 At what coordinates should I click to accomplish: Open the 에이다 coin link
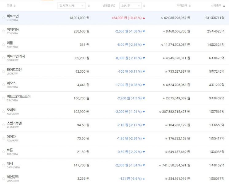click(x=11, y=137)
